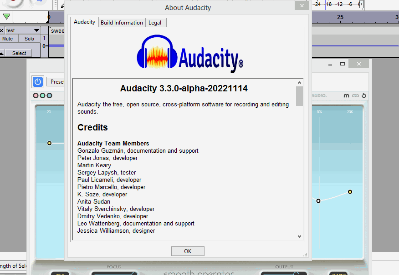Open the Legal tab
Image resolution: width=399 pixels, height=275 pixels.
[155, 22]
